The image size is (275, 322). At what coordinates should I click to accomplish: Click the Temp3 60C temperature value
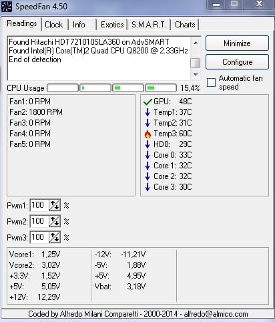tap(186, 134)
